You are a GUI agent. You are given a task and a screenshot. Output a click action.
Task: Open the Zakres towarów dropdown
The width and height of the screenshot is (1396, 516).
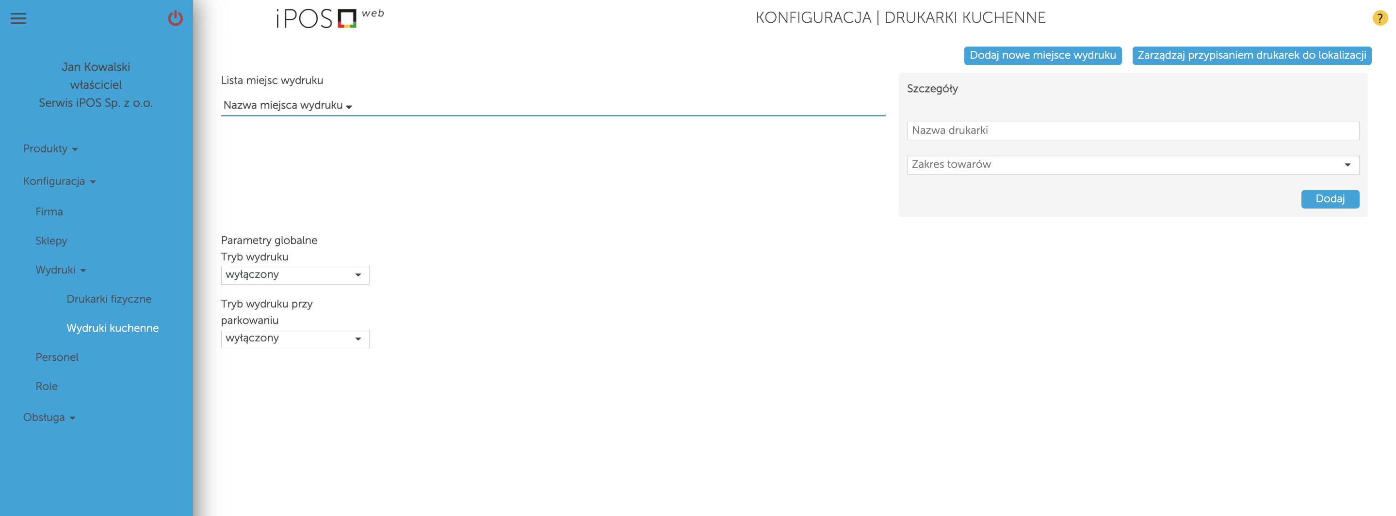pos(1133,165)
